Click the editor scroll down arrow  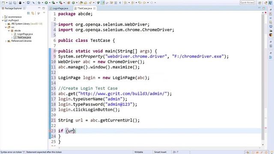pyautogui.click(x=263, y=145)
